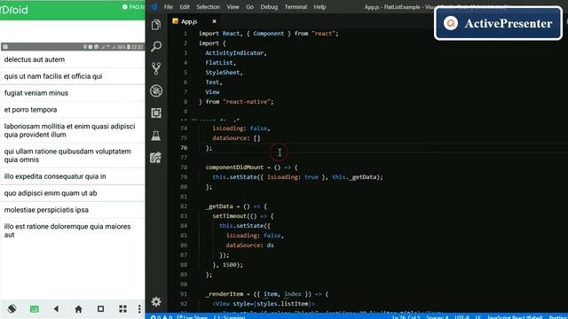568x319 pixels.
Task: Tap the item 'illo est ratione doloremque quia maiores aut'
Action: (73, 230)
